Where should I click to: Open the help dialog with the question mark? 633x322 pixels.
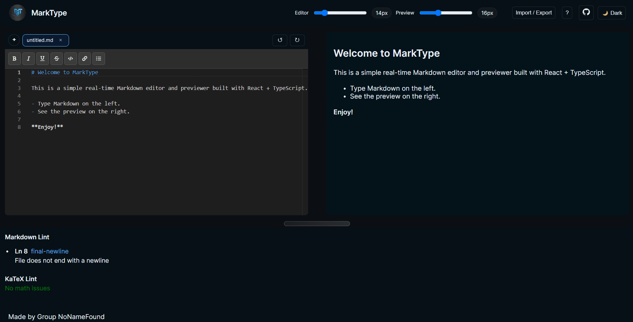[567, 13]
